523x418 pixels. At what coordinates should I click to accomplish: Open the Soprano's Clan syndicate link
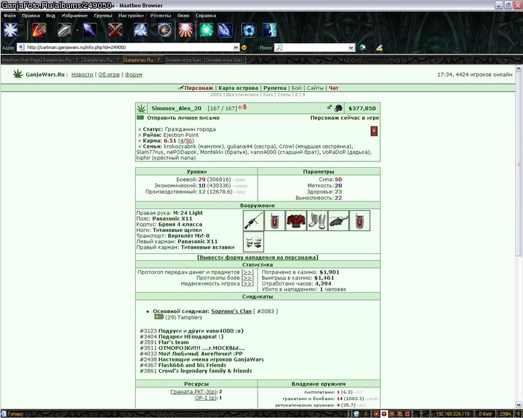pos(231,311)
